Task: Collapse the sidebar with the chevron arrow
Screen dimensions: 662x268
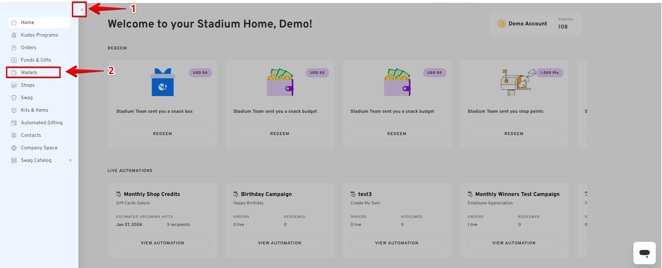Action: coord(82,10)
